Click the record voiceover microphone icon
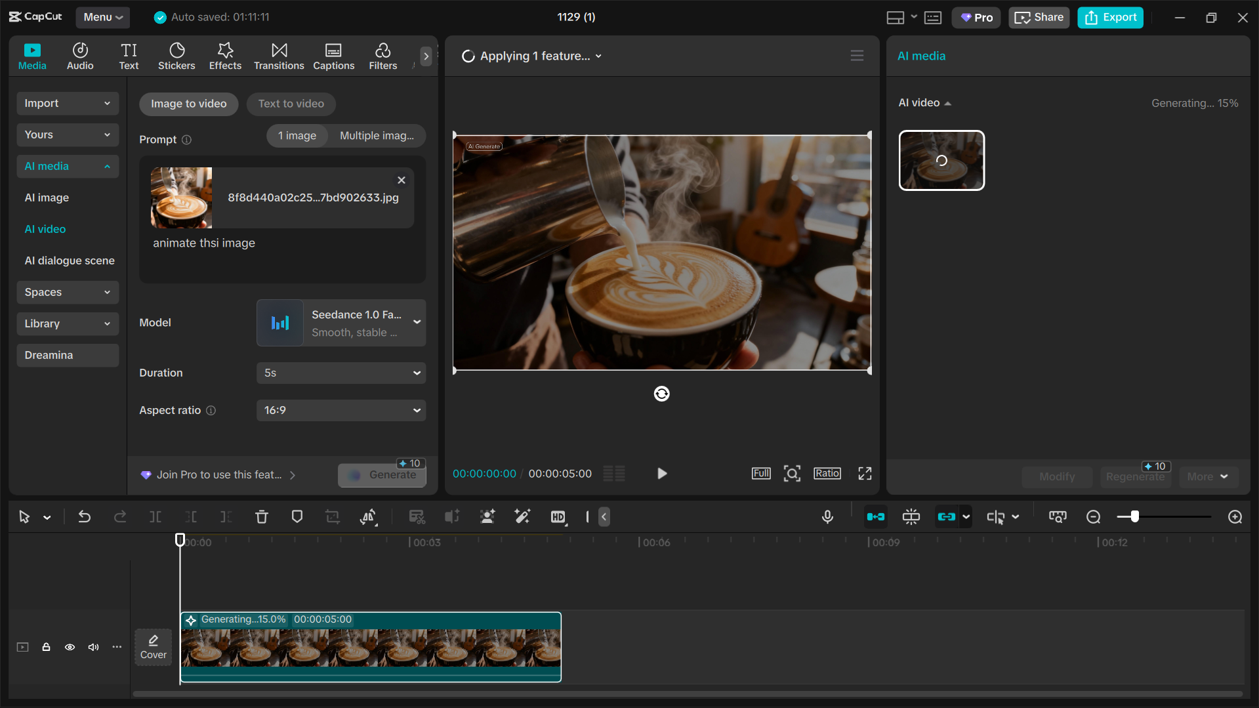 point(827,516)
